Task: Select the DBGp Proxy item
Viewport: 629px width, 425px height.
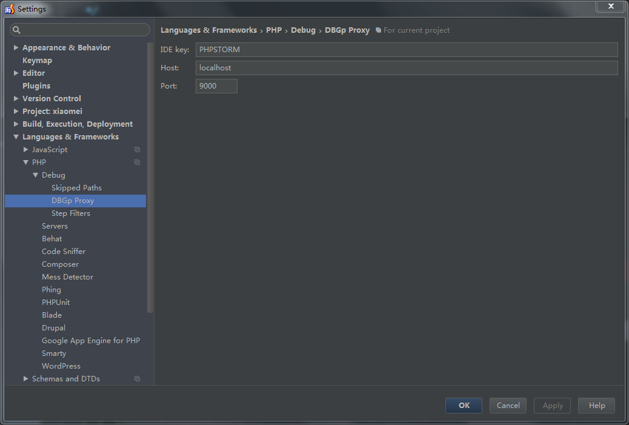Action: [x=75, y=201]
